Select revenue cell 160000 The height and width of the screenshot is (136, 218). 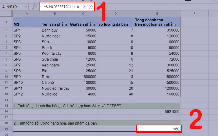pyautogui.click(x=157, y=94)
